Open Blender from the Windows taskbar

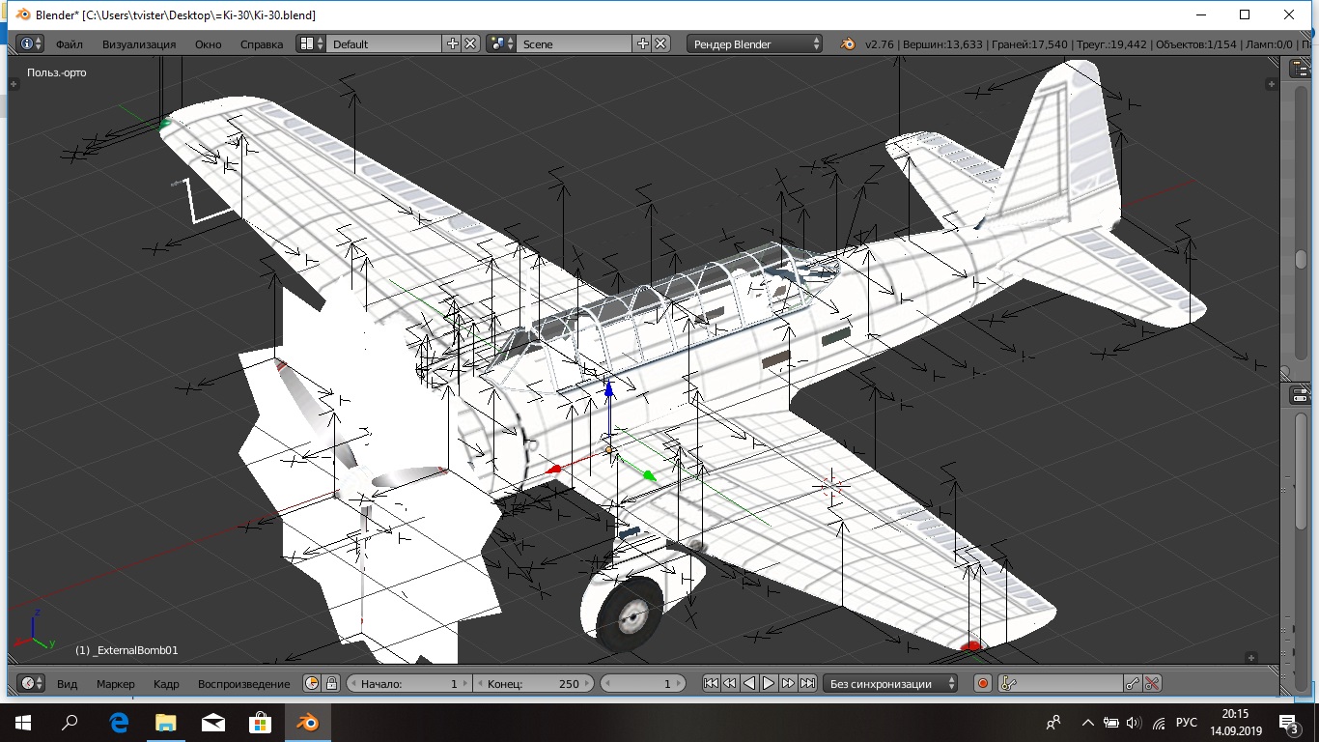pyautogui.click(x=309, y=722)
